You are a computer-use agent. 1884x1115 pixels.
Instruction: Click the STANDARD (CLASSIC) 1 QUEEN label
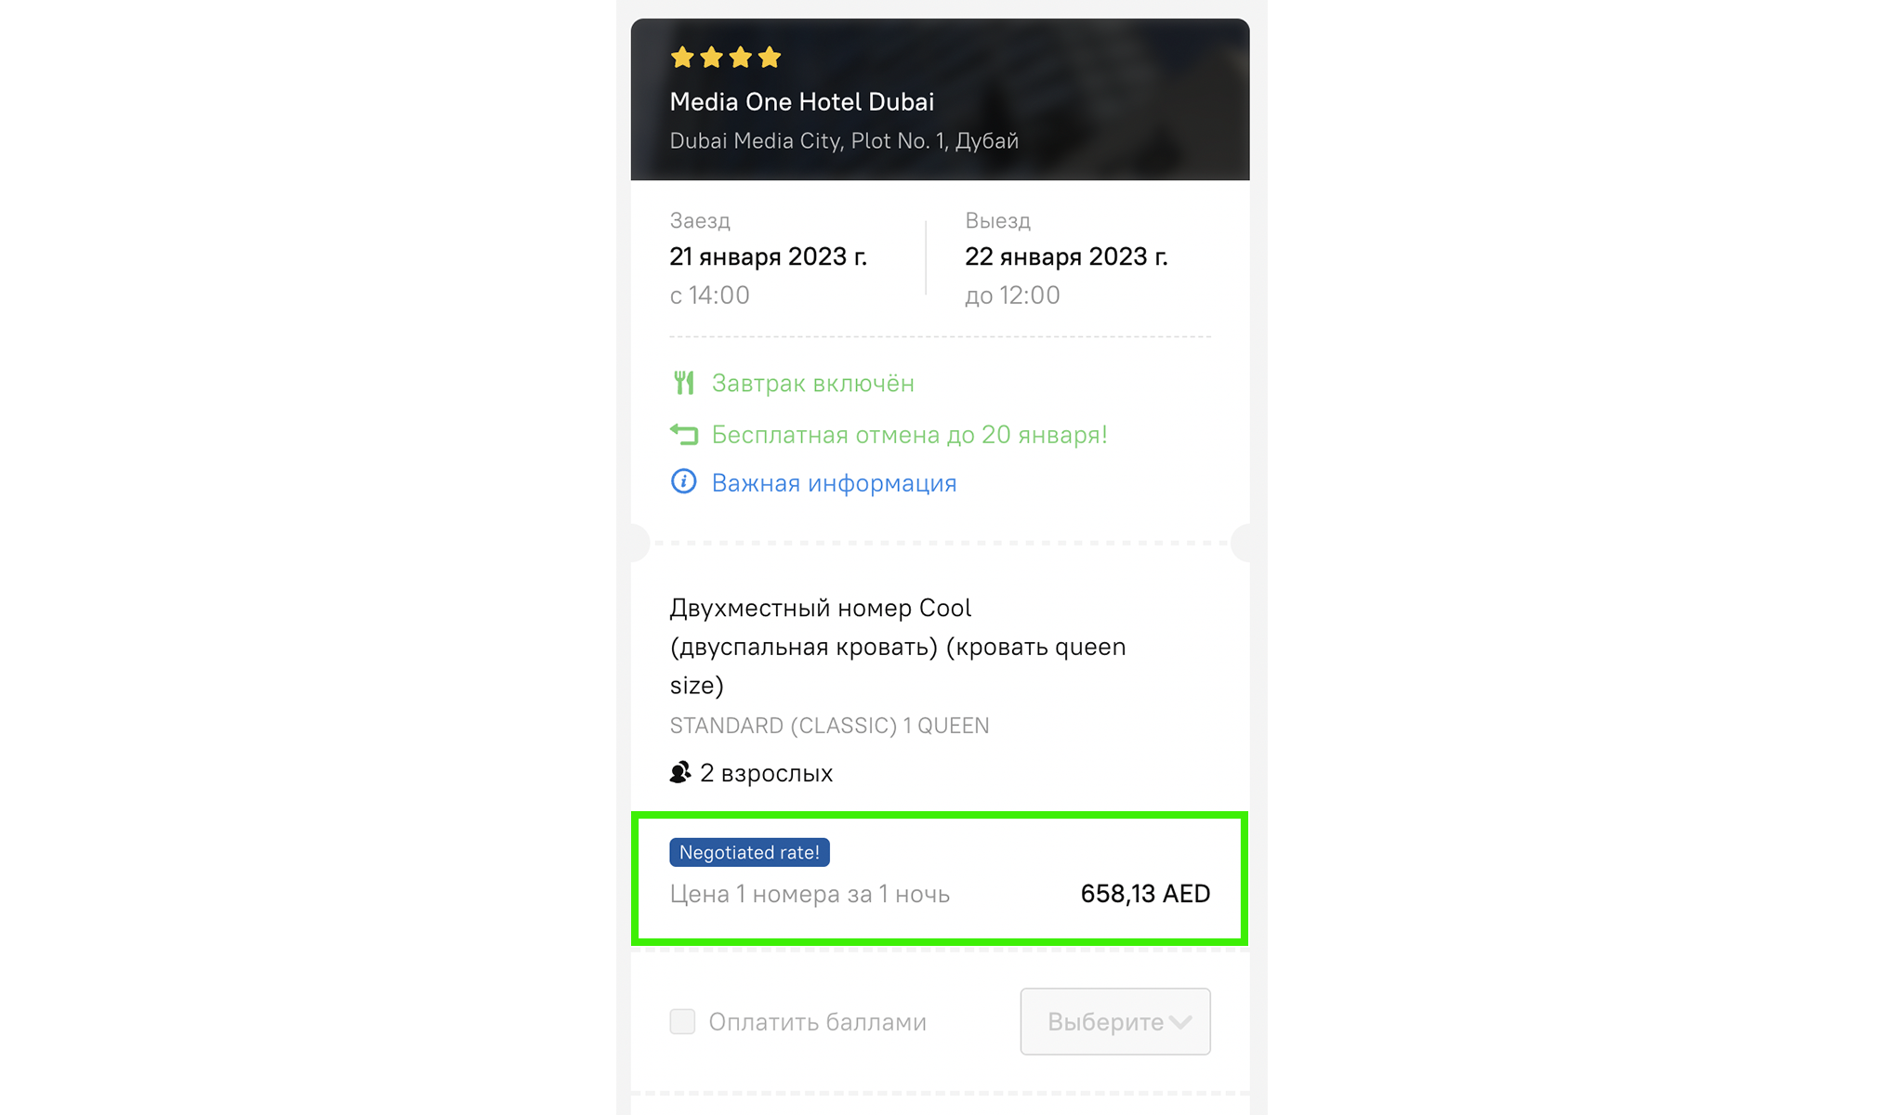(x=829, y=726)
